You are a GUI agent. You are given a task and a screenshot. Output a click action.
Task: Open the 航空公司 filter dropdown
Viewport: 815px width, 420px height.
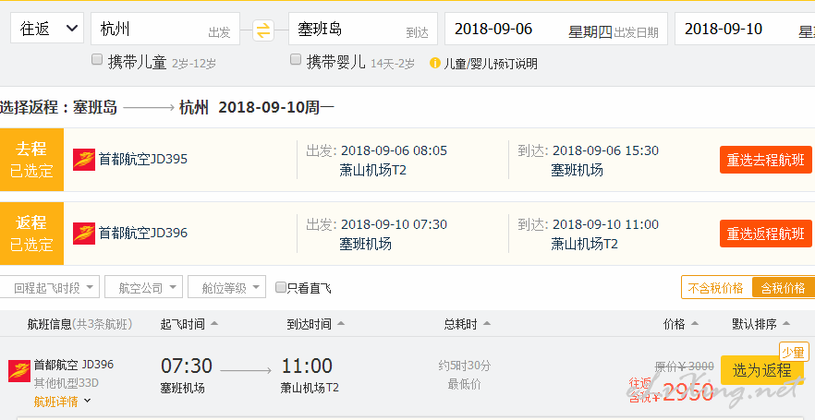pos(143,286)
